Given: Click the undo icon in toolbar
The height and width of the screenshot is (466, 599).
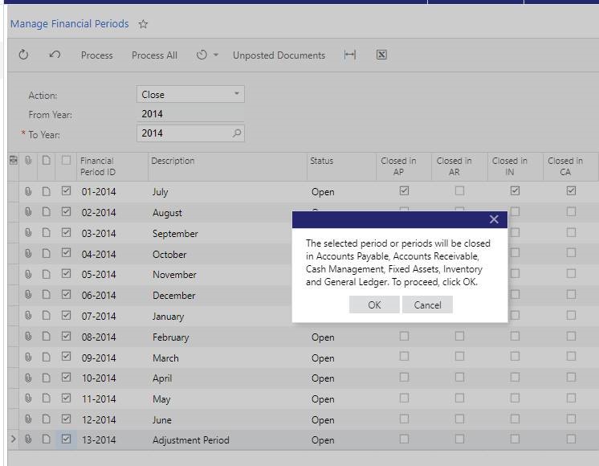Looking at the screenshot, I should pyautogui.click(x=55, y=55).
